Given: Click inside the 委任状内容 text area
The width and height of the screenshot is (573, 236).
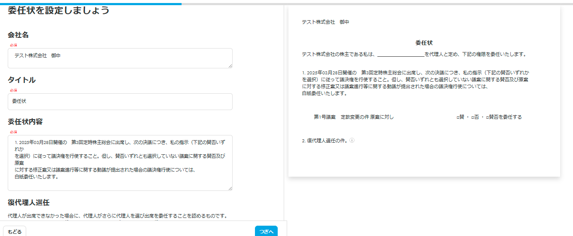Looking at the screenshot, I should [120, 163].
